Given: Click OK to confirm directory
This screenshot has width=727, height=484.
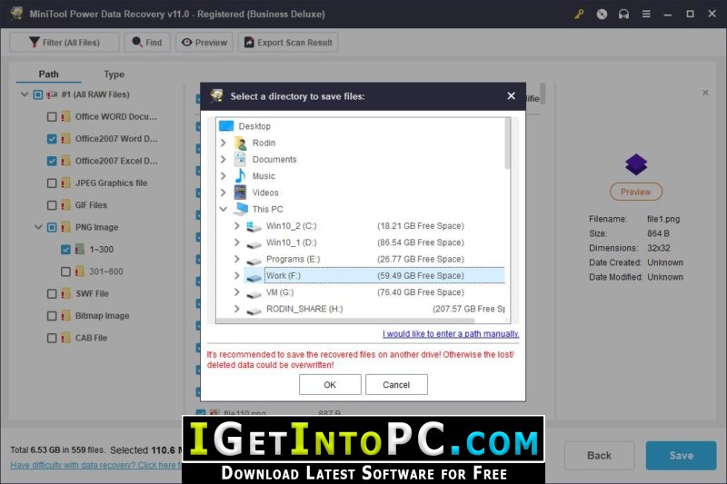Looking at the screenshot, I should [330, 384].
